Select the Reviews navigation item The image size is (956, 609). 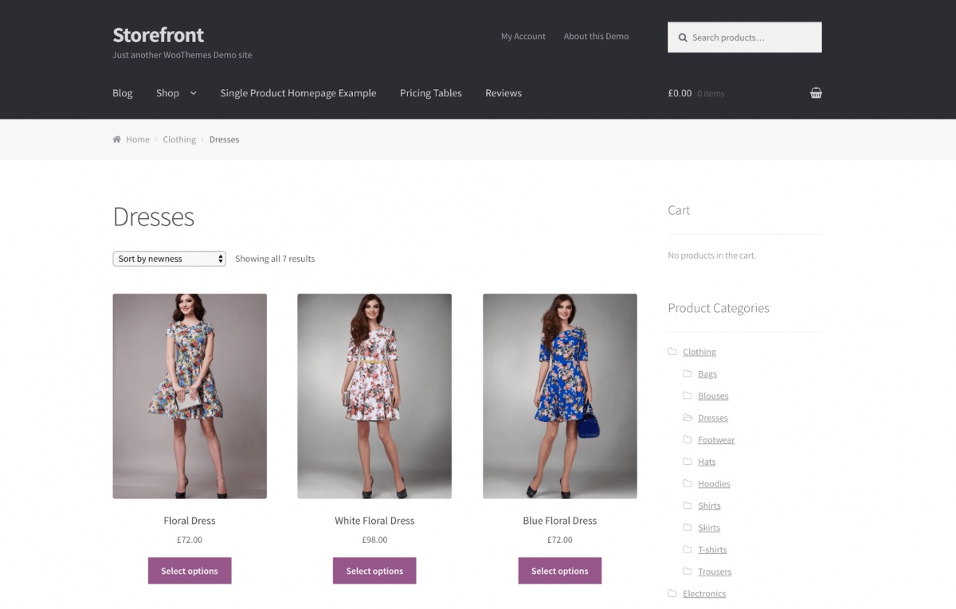[x=503, y=93]
